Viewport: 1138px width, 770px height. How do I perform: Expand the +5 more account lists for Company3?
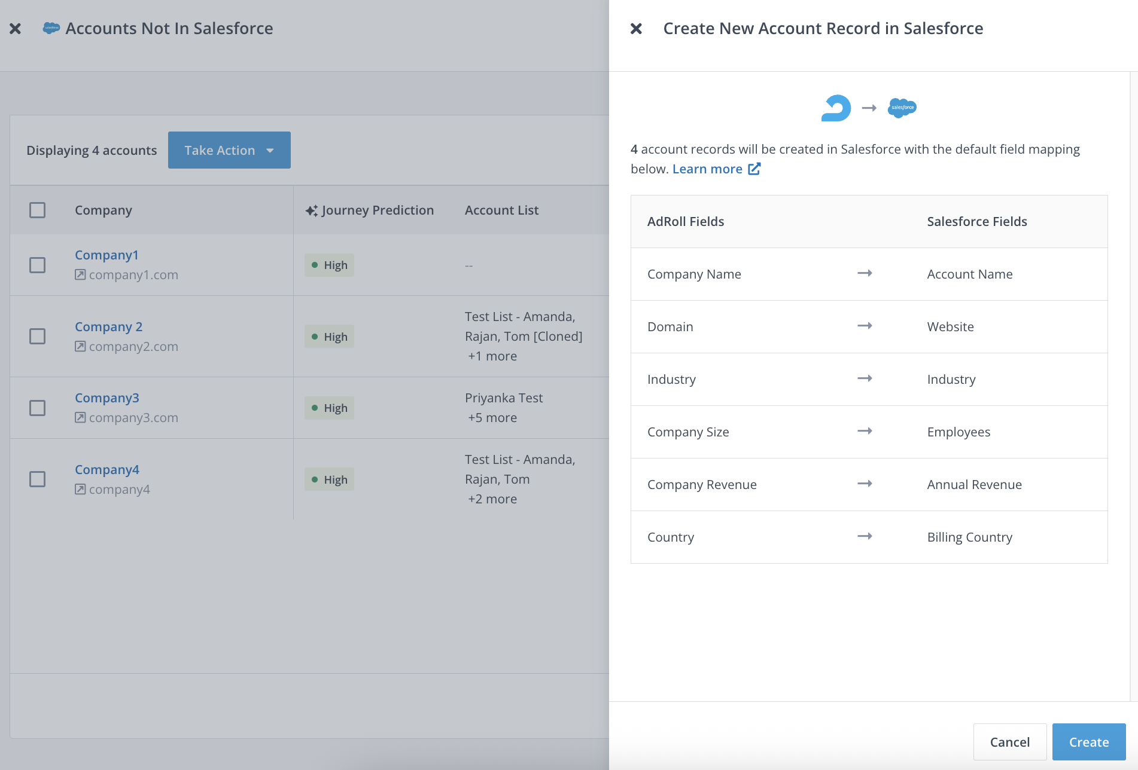pyautogui.click(x=492, y=418)
